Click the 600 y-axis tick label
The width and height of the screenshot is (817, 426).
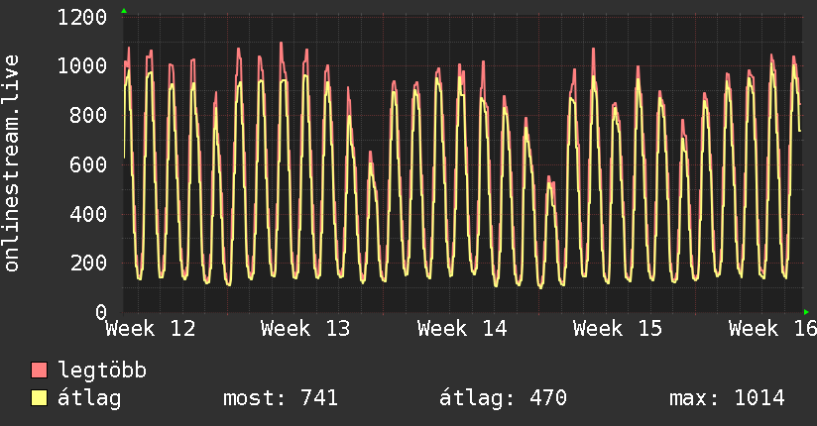click(x=90, y=164)
